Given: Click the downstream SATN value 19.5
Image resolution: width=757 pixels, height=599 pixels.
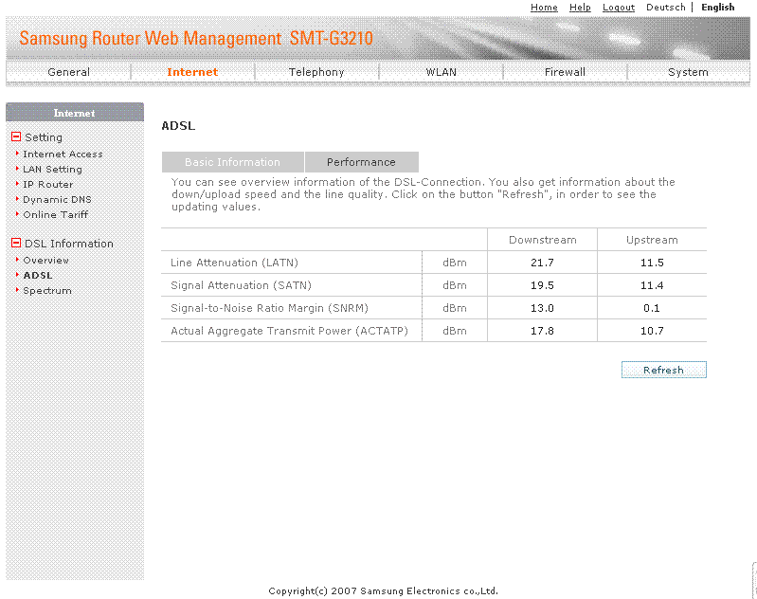Looking at the screenshot, I should [542, 285].
